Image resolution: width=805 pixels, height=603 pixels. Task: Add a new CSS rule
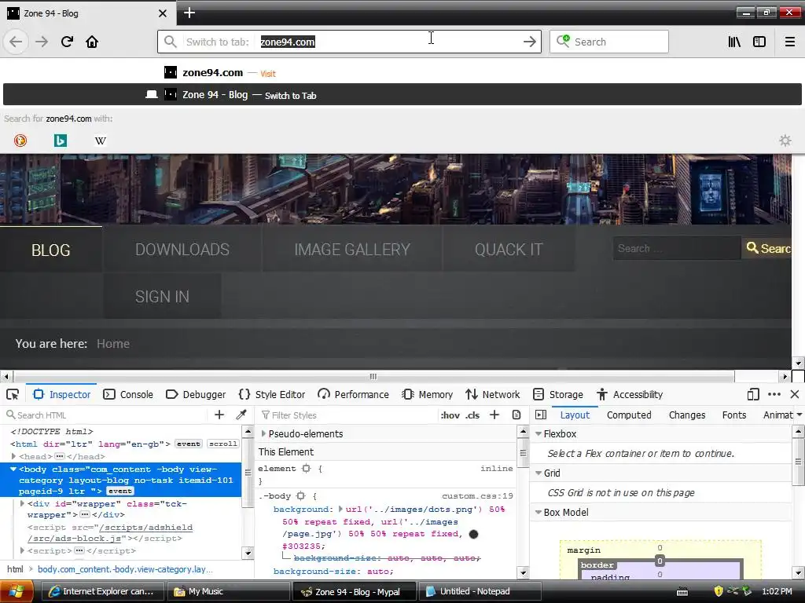pos(494,415)
